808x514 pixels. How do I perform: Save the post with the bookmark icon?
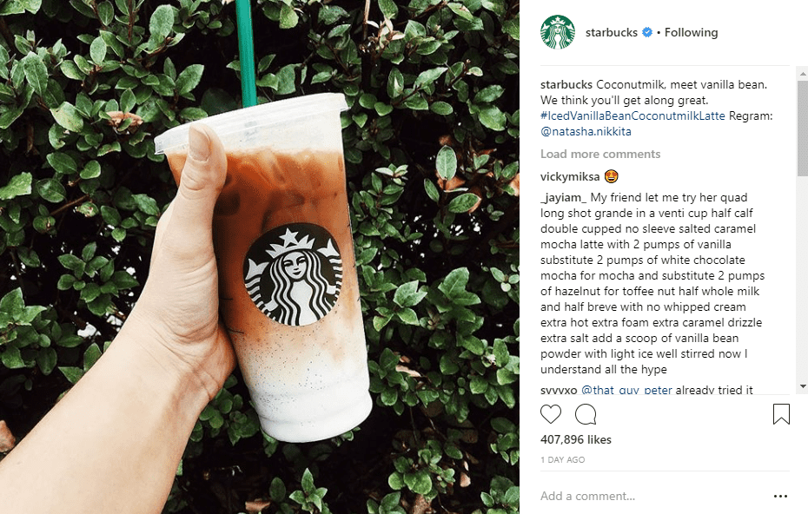click(781, 414)
